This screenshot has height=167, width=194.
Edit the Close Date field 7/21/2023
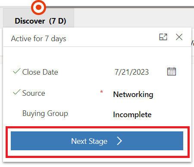(x=131, y=72)
